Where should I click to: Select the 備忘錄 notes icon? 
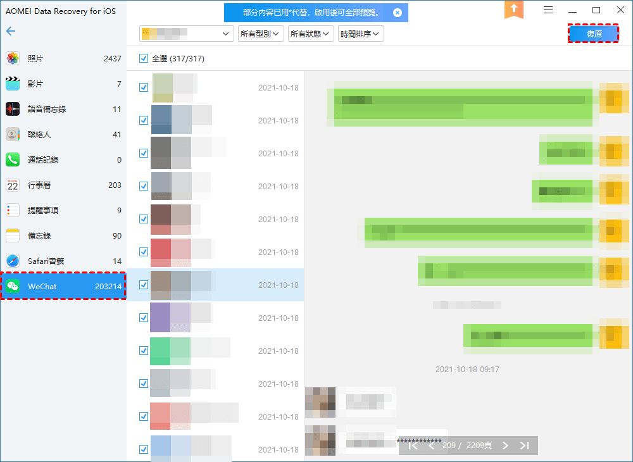point(13,235)
